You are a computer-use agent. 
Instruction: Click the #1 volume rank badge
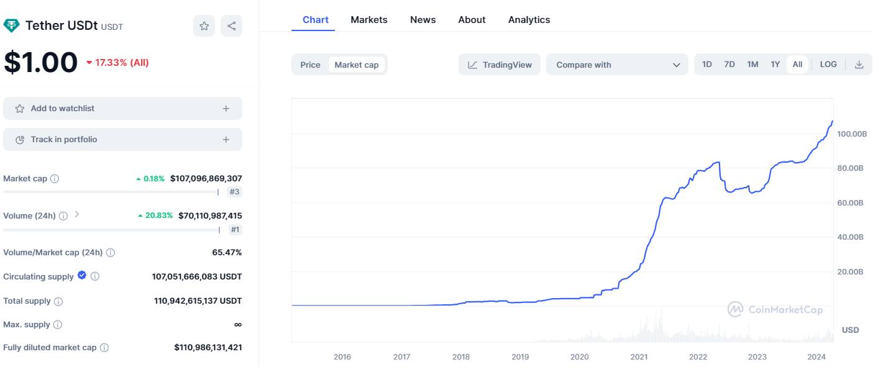coord(235,230)
